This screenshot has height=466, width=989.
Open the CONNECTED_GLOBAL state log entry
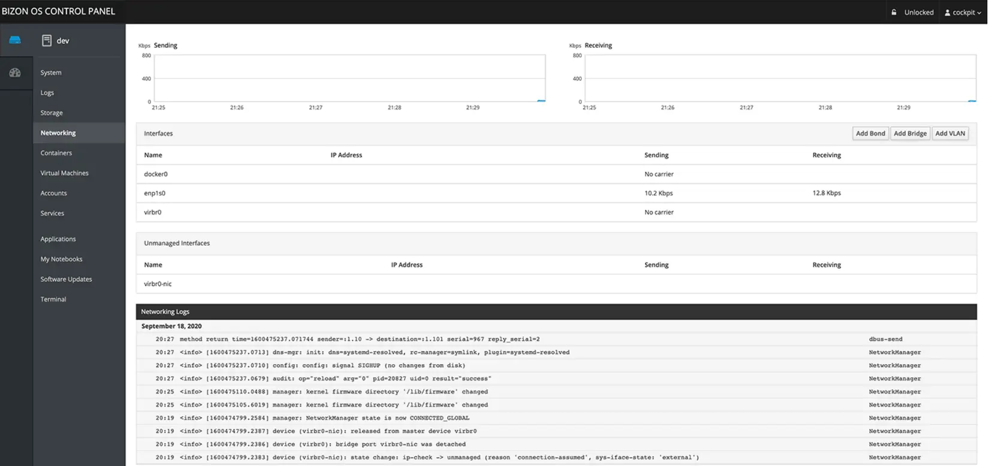point(556,419)
